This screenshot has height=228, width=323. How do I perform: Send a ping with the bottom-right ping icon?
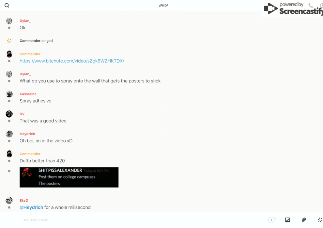coord(320,220)
